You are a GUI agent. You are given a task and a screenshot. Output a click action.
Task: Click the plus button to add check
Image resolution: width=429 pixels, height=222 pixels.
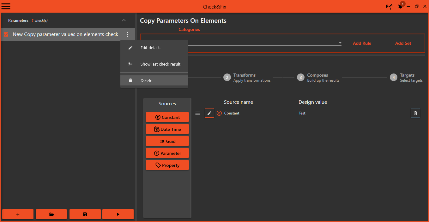click(x=18, y=214)
